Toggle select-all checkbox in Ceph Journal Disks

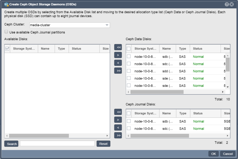point(129,113)
